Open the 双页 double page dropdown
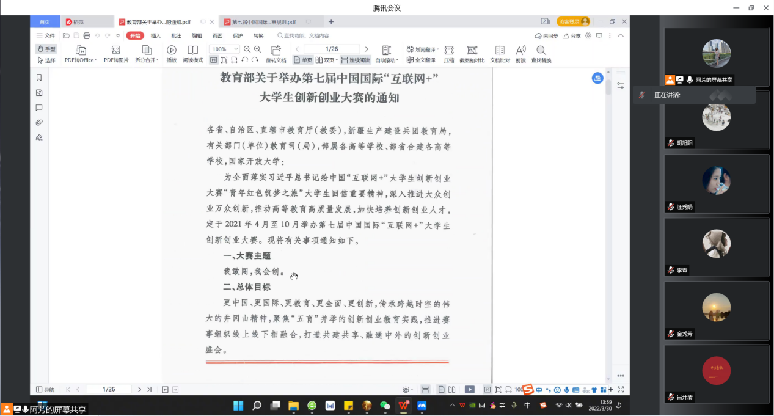The height and width of the screenshot is (416, 774). [326, 60]
